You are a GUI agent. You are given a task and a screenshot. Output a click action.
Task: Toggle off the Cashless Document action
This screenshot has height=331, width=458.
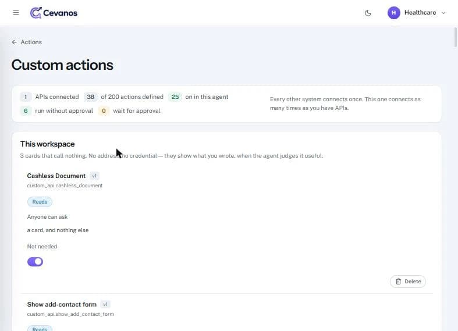point(35,262)
